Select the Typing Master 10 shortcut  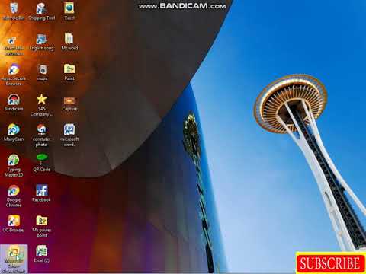(x=14, y=166)
